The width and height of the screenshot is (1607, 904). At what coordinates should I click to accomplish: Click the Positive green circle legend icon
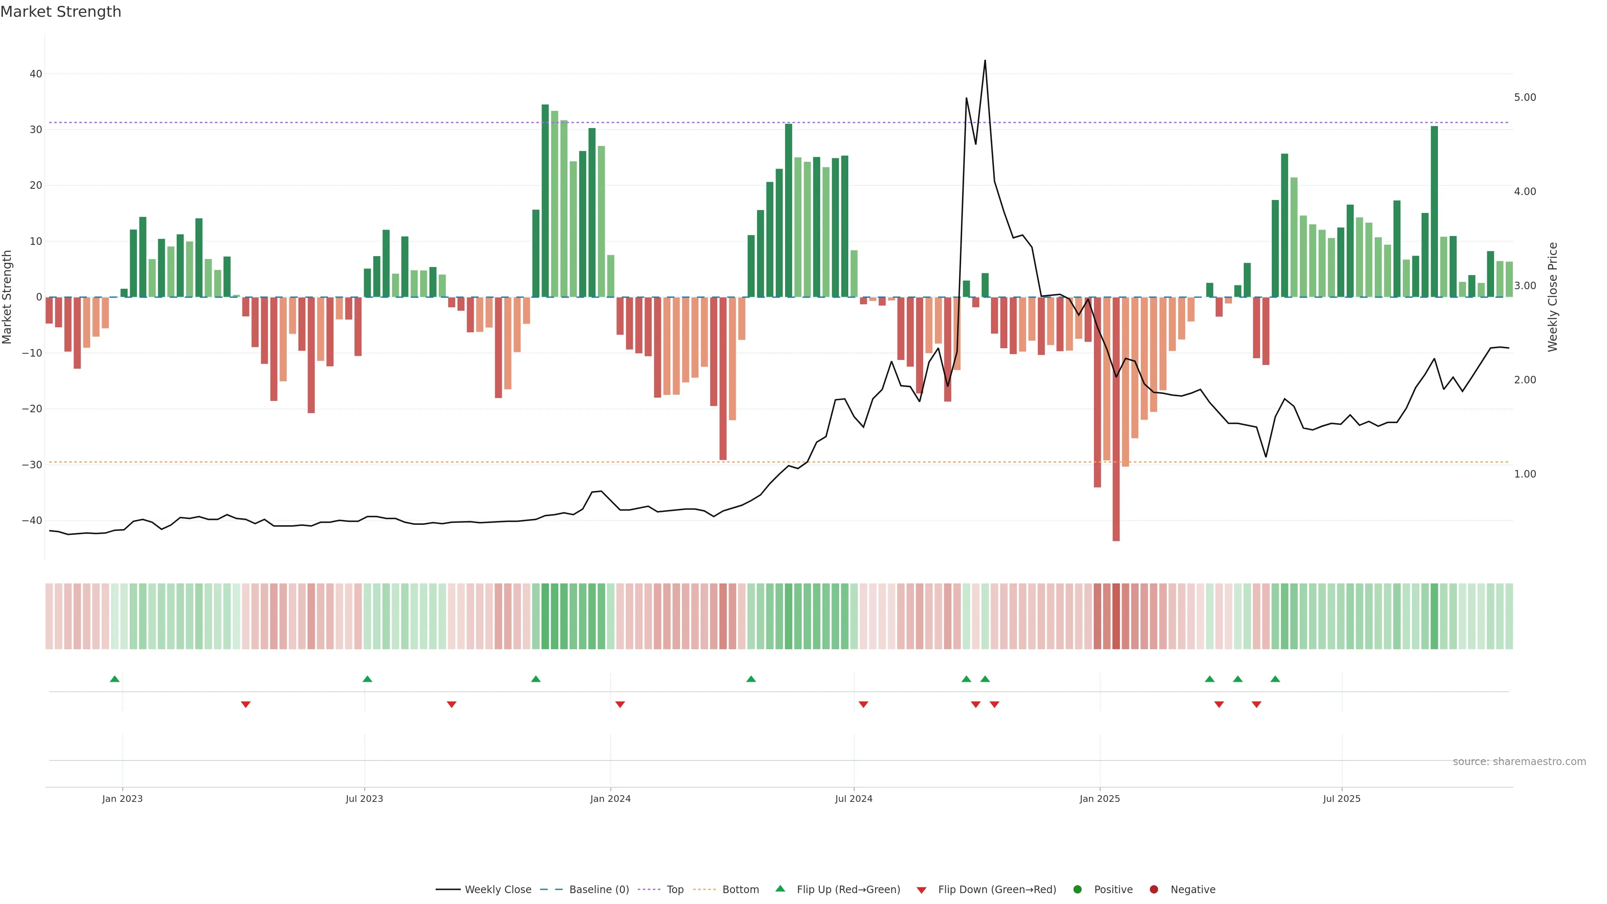click(x=1077, y=890)
